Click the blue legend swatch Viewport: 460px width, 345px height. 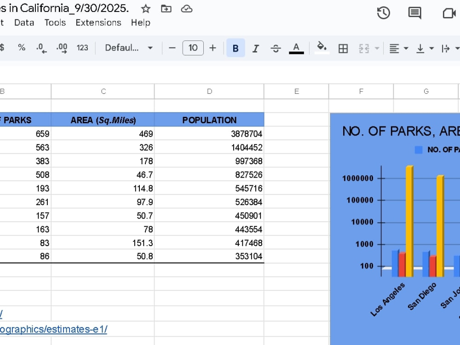coord(419,150)
